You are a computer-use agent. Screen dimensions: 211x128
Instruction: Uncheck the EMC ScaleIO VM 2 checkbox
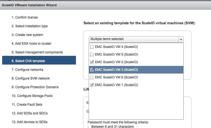click(x=92, y=62)
